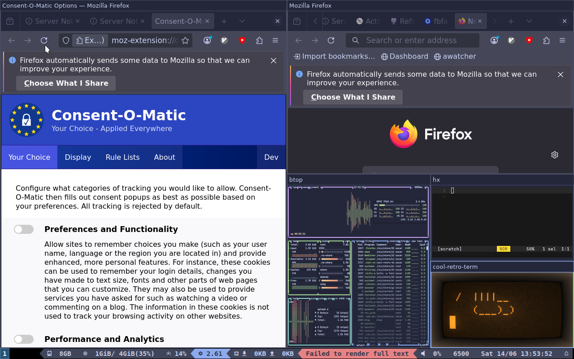Open the hamburger menu in left Firefox

coord(275,40)
